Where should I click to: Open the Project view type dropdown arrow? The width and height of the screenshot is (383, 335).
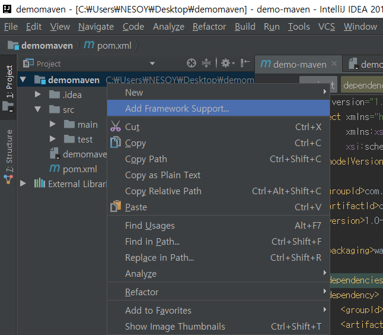152,64
